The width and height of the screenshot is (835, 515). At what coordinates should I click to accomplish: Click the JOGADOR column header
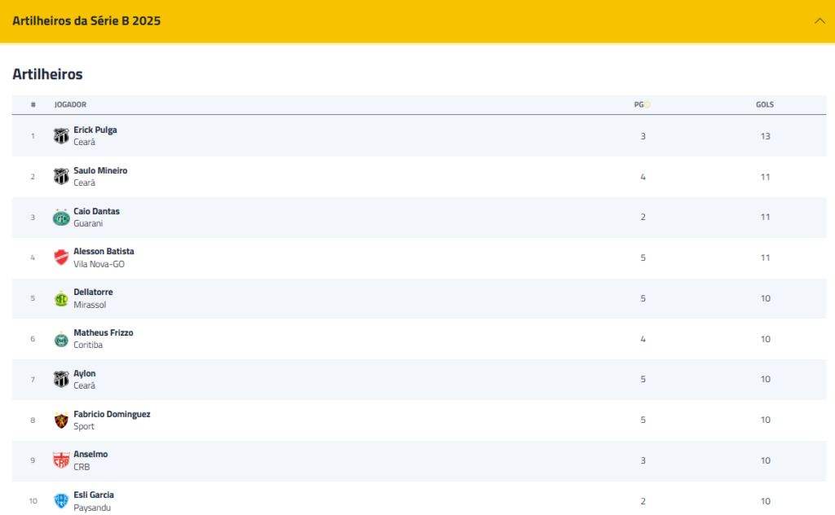tap(70, 105)
